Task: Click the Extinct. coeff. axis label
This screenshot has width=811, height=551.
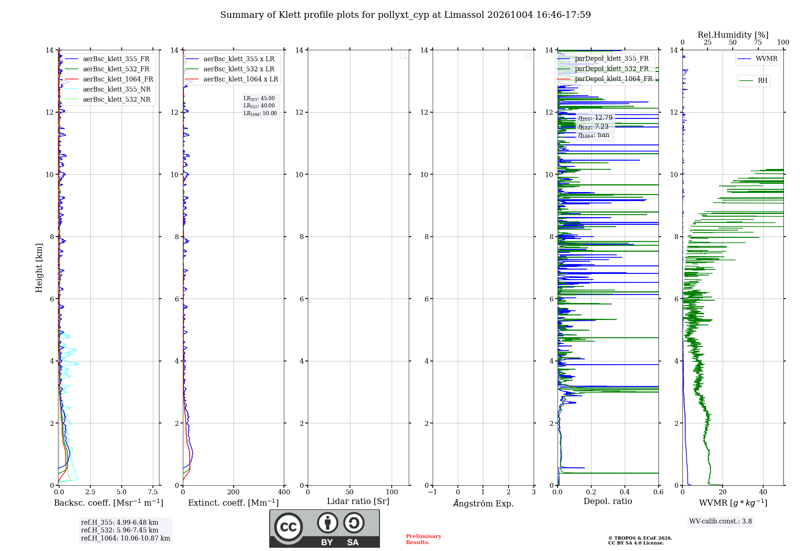Action: (x=234, y=503)
